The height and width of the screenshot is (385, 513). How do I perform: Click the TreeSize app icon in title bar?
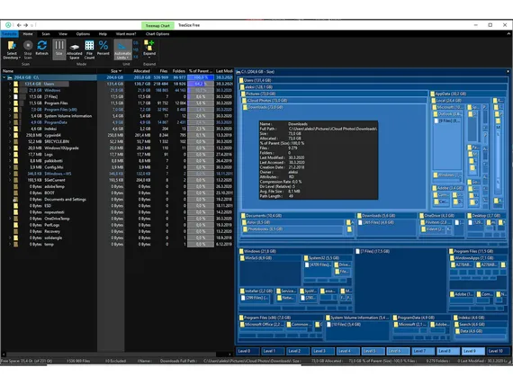pos(8,25)
